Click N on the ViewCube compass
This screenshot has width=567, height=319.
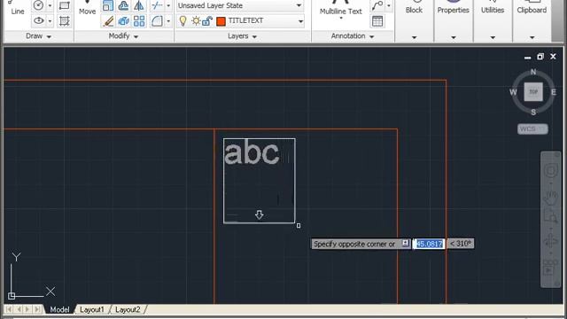[x=533, y=72]
